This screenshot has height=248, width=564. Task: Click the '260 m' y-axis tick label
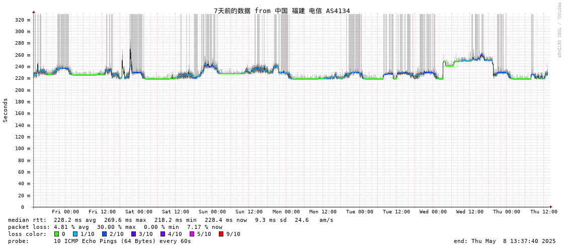tap(23, 55)
